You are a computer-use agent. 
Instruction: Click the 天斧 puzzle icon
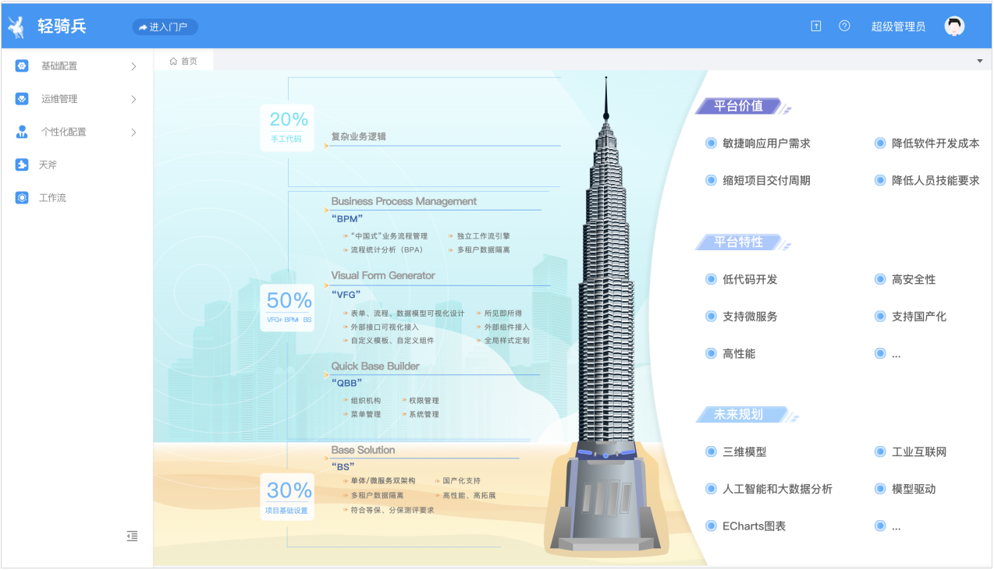click(x=22, y=165)
